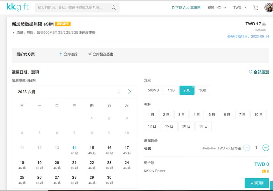Pick June 21 on the calendar

[74, 165]
